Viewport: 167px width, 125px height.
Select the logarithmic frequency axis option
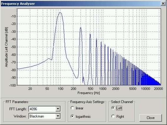[72, 116]
